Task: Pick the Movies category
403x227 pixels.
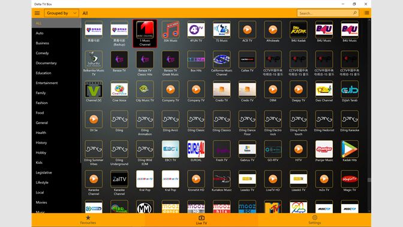Action: click(x=56, y=202)
